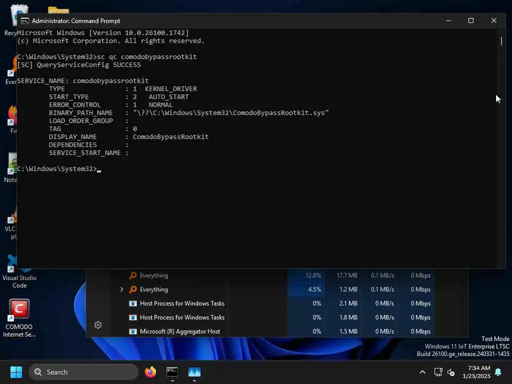
Task: Close the Administrator Command Prompt window
Action: tap(493, 21)
